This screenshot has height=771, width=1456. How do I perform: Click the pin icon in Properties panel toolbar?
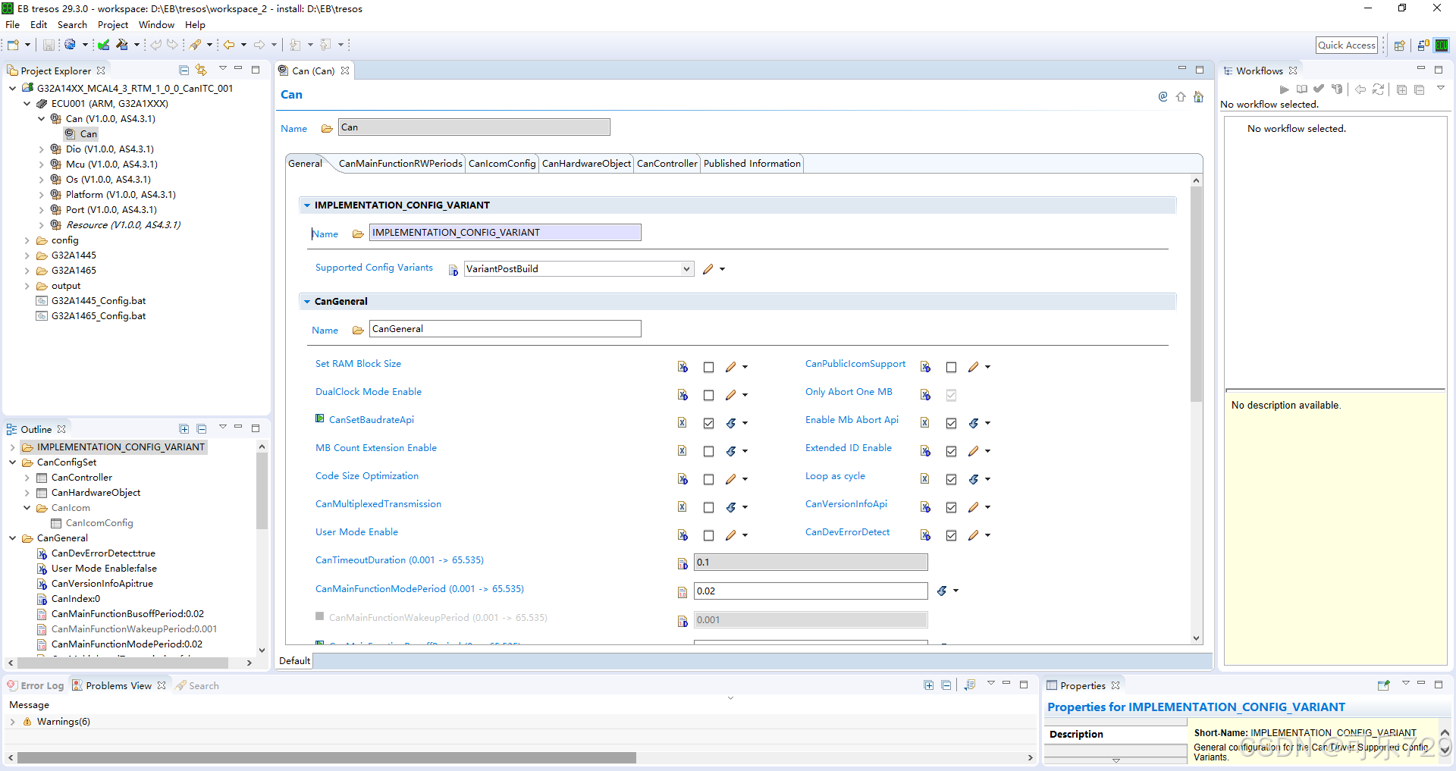(1383, 685)
